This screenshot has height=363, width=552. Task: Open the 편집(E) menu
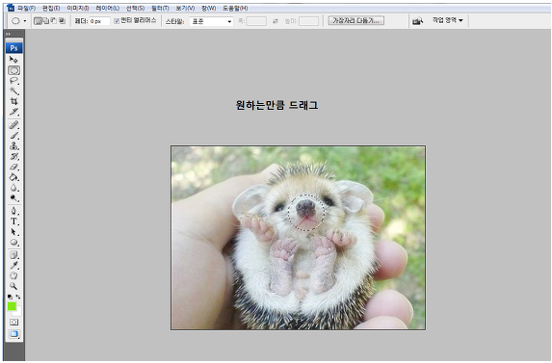[51, 8]
